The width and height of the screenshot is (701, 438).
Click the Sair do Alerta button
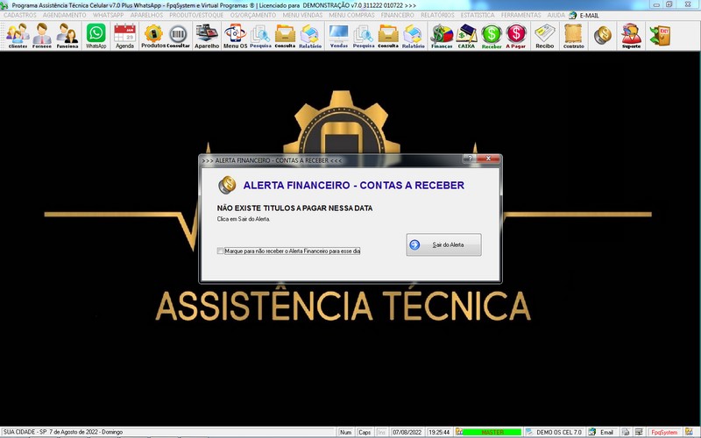[443, 244]
